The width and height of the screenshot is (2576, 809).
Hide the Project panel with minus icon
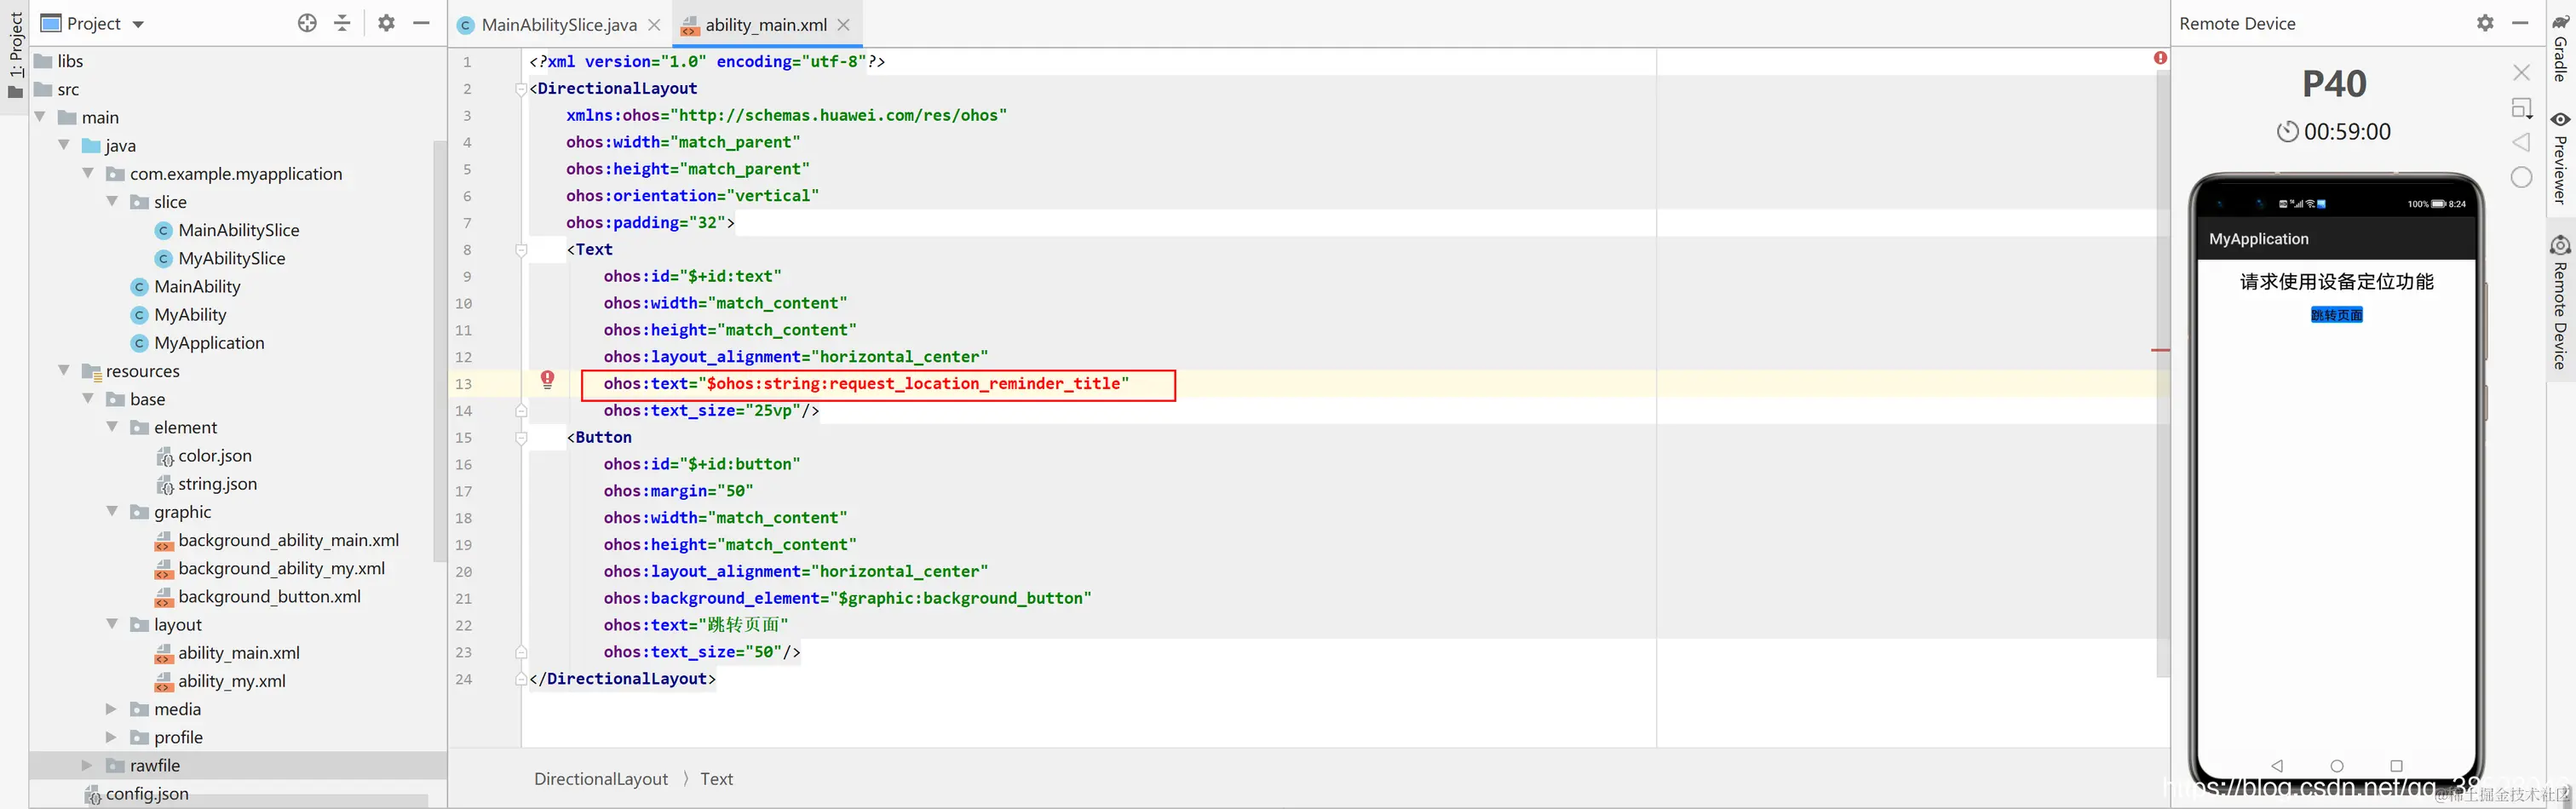[422, 22]
